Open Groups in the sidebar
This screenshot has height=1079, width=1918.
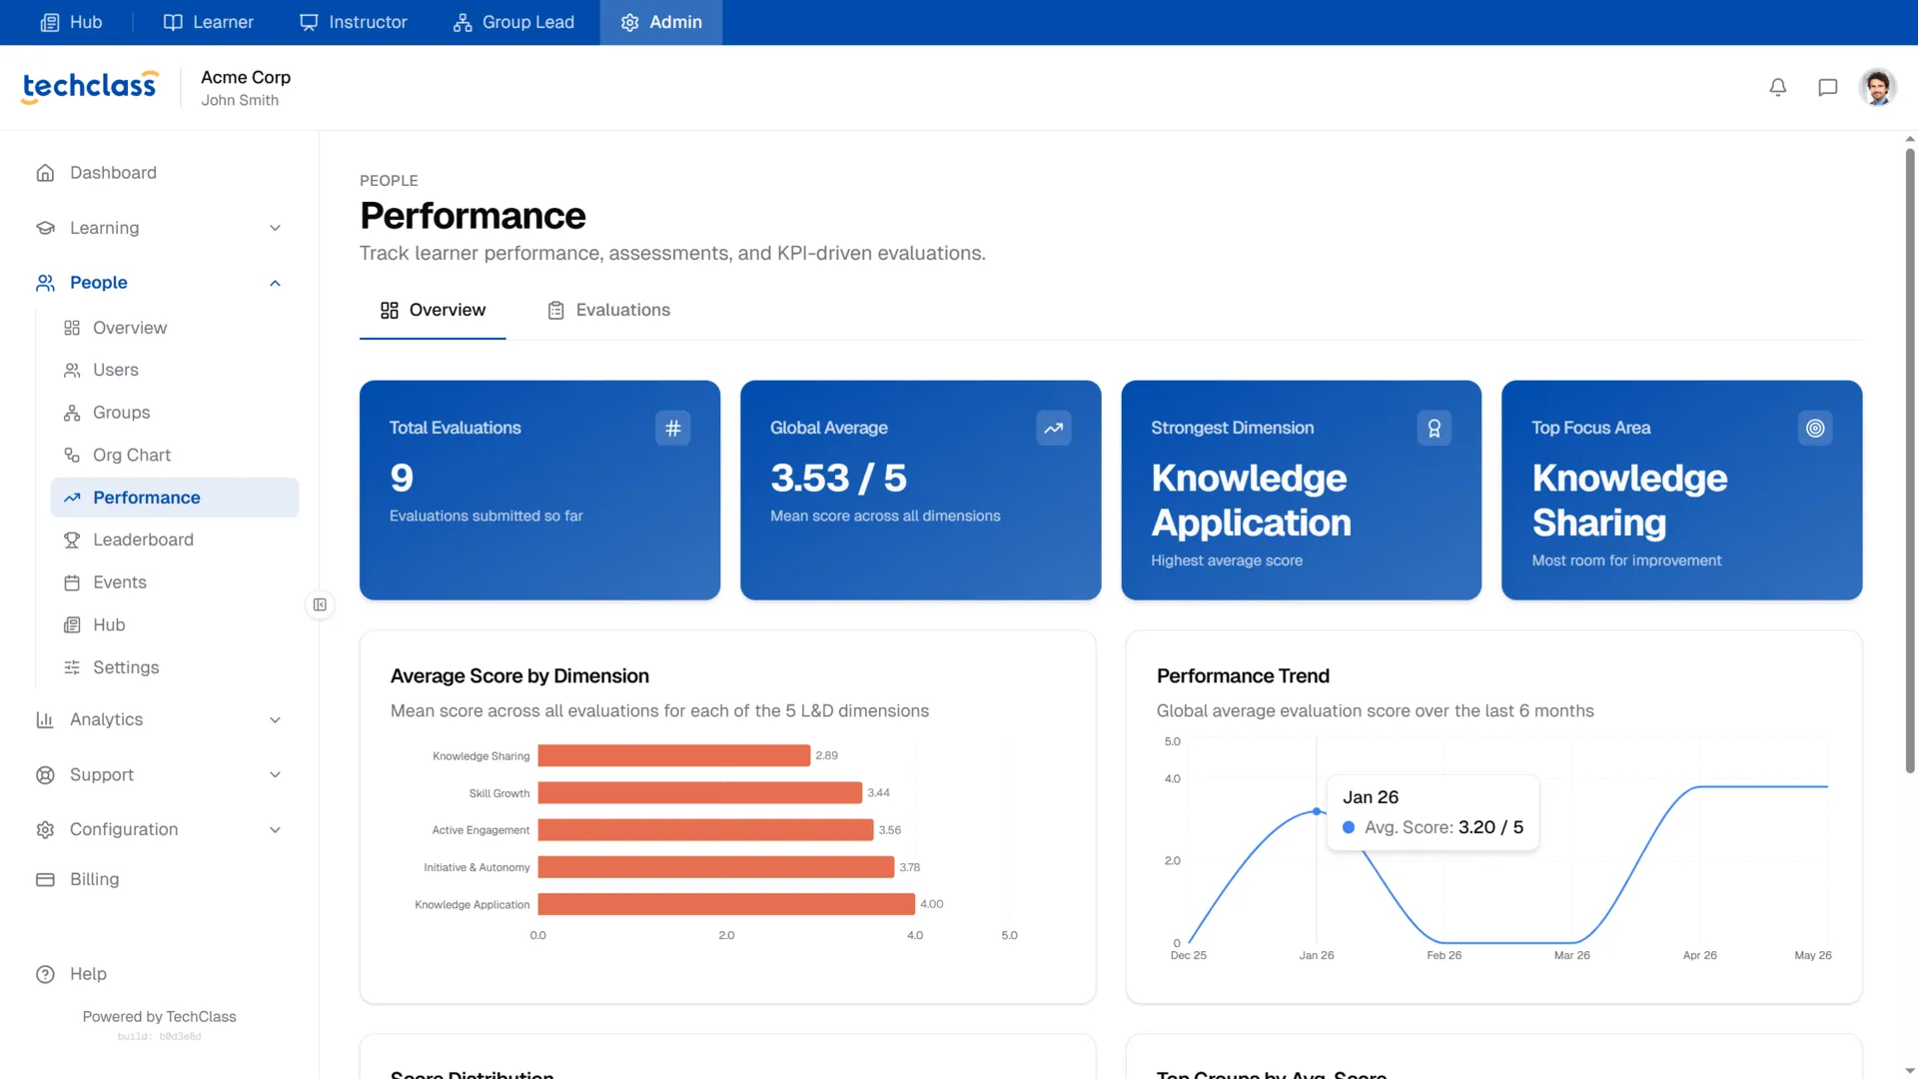[174, 413]
